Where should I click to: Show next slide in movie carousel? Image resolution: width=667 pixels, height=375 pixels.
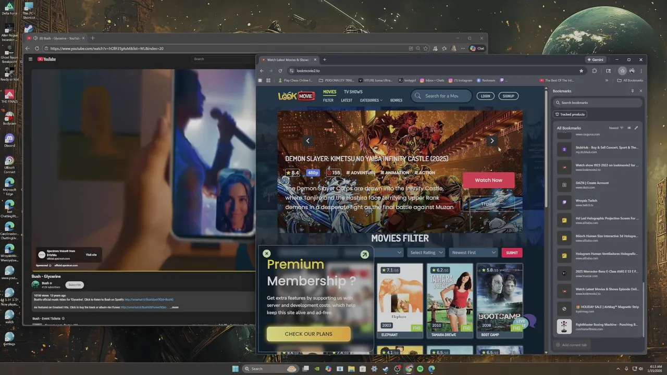492,141
